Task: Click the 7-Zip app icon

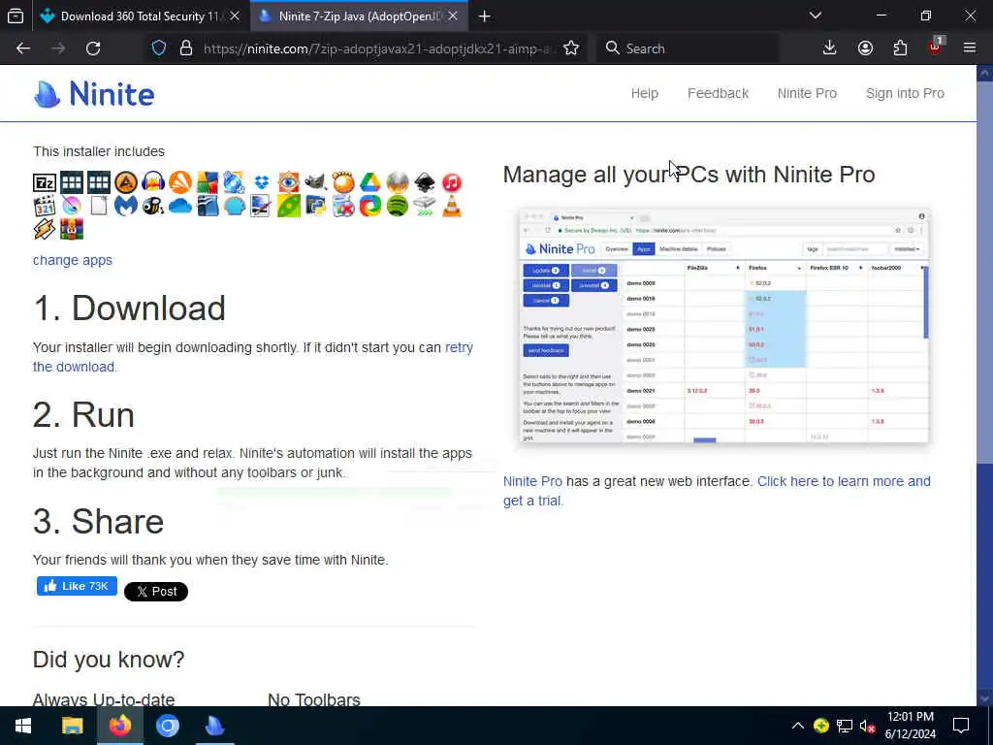Action: click(45, 183)
